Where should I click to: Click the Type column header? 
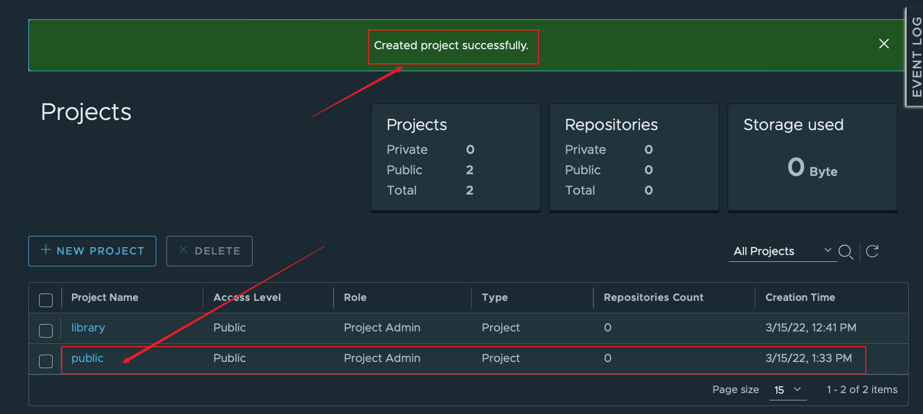click(494, 297)
